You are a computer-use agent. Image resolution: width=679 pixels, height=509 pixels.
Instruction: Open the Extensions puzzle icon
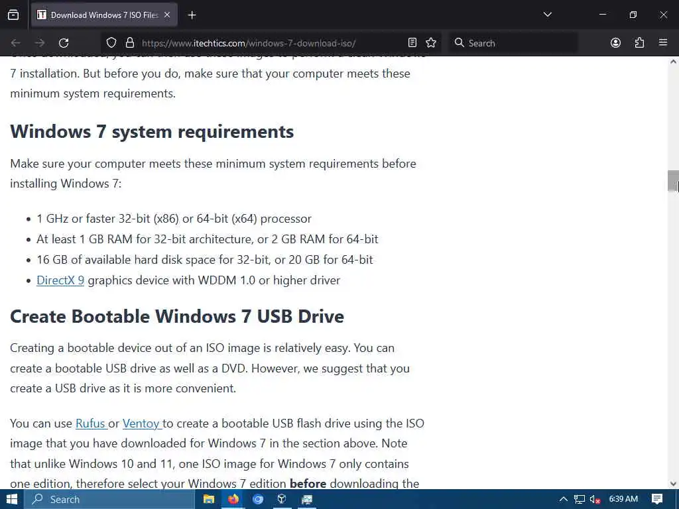tap(639, 42)
